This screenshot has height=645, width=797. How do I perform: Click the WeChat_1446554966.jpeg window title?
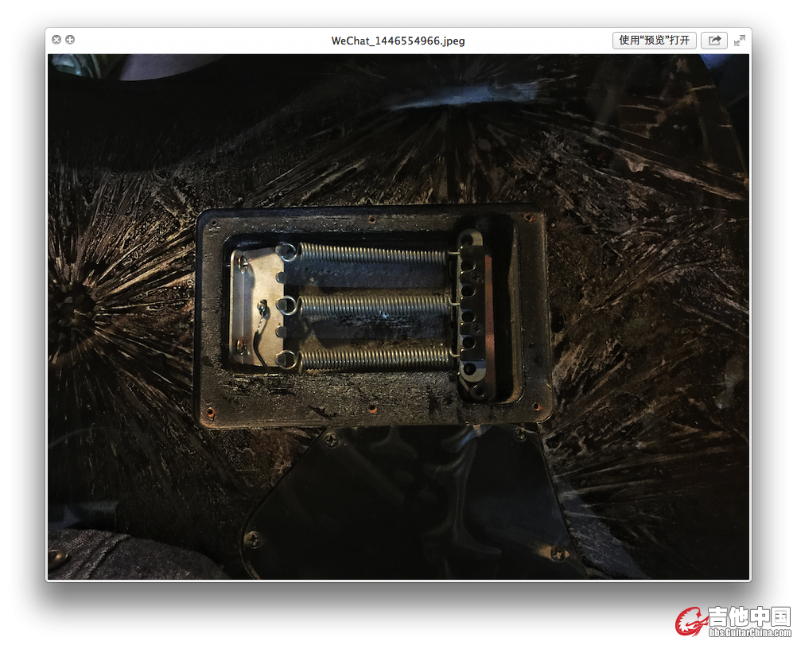pos(398,41)
